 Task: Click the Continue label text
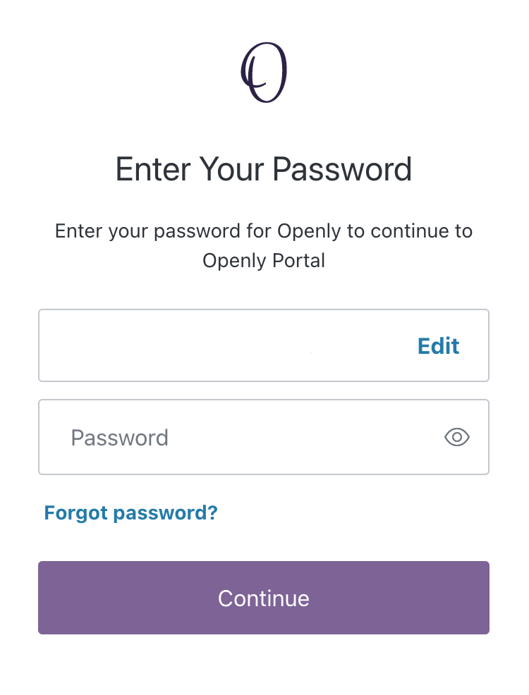click(x=264, y=598)
